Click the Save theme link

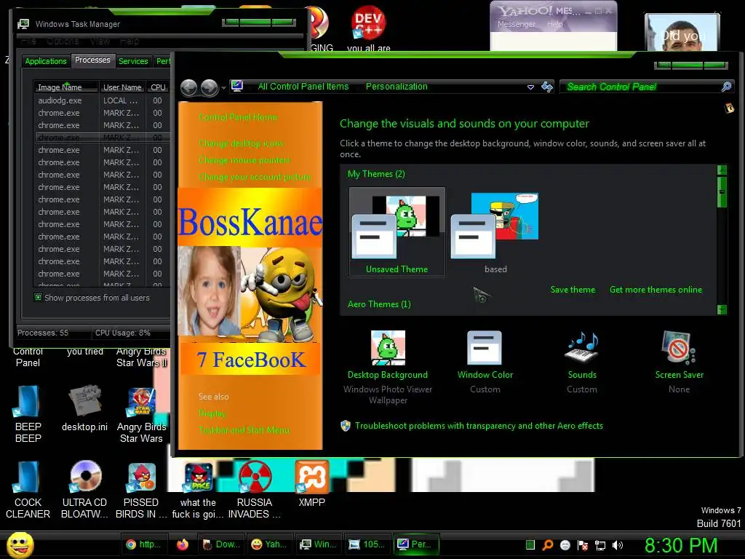573,290
